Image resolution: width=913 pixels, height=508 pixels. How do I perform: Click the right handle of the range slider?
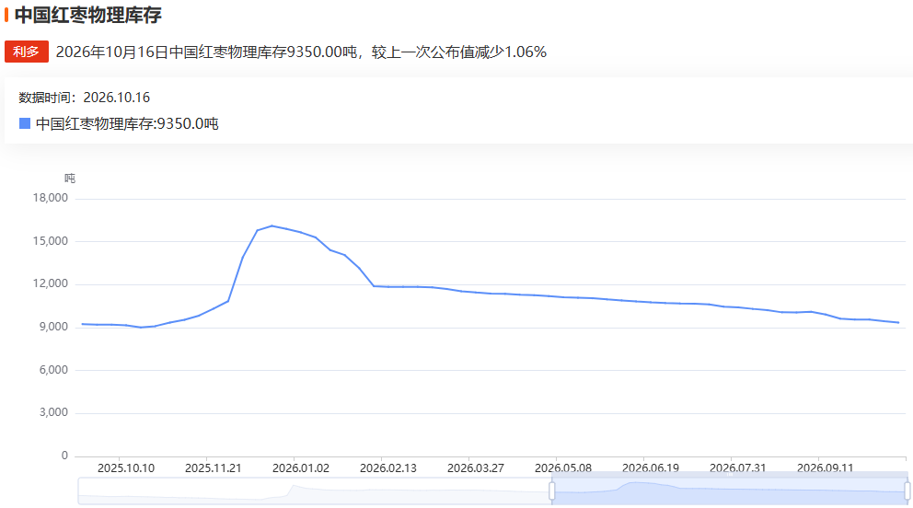(907, 491)
